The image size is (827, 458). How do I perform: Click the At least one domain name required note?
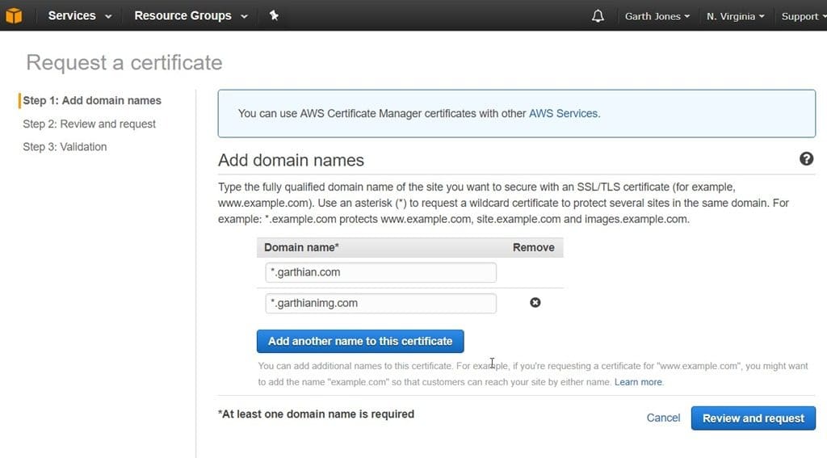point(316,414)
